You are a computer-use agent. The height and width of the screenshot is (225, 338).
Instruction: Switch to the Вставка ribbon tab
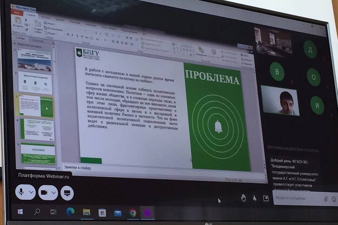pos(45,15)
